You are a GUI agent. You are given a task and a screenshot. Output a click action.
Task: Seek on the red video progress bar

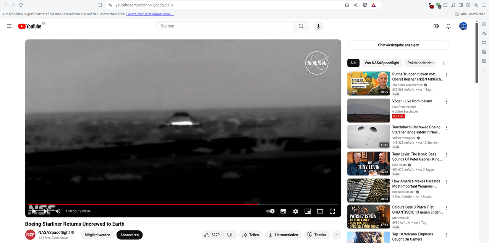pyautogui.click(x=183, y=205)
